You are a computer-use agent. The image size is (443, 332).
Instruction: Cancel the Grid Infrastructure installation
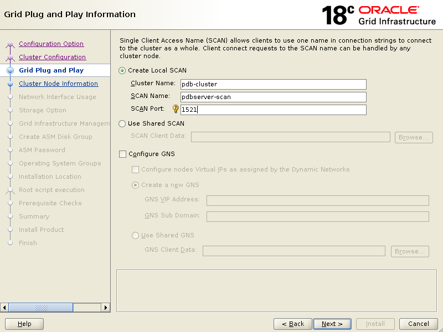[x=419, y=324]
